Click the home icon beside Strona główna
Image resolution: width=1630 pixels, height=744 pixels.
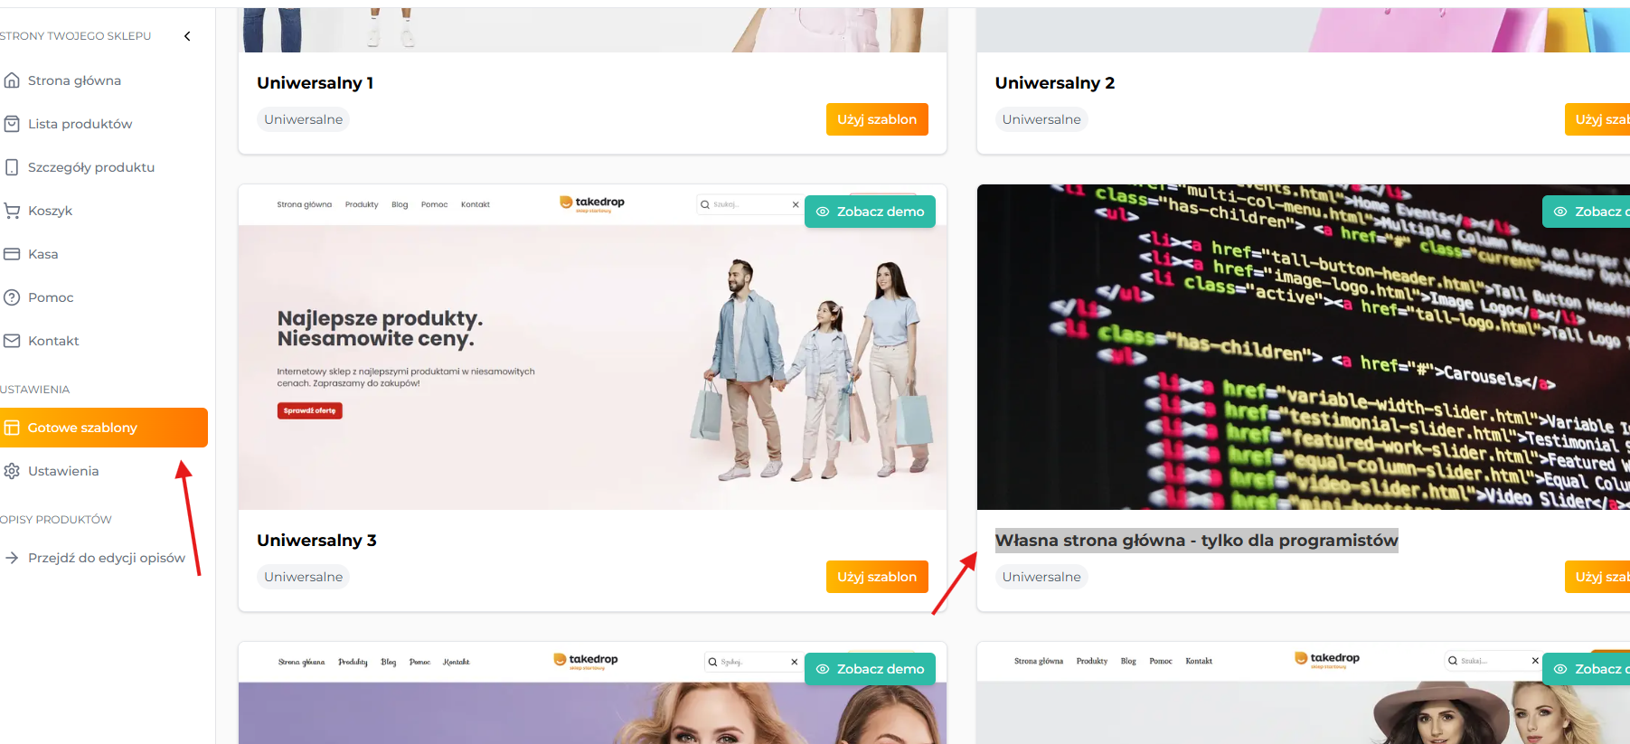pyautogui.click(x=12, y=80)
